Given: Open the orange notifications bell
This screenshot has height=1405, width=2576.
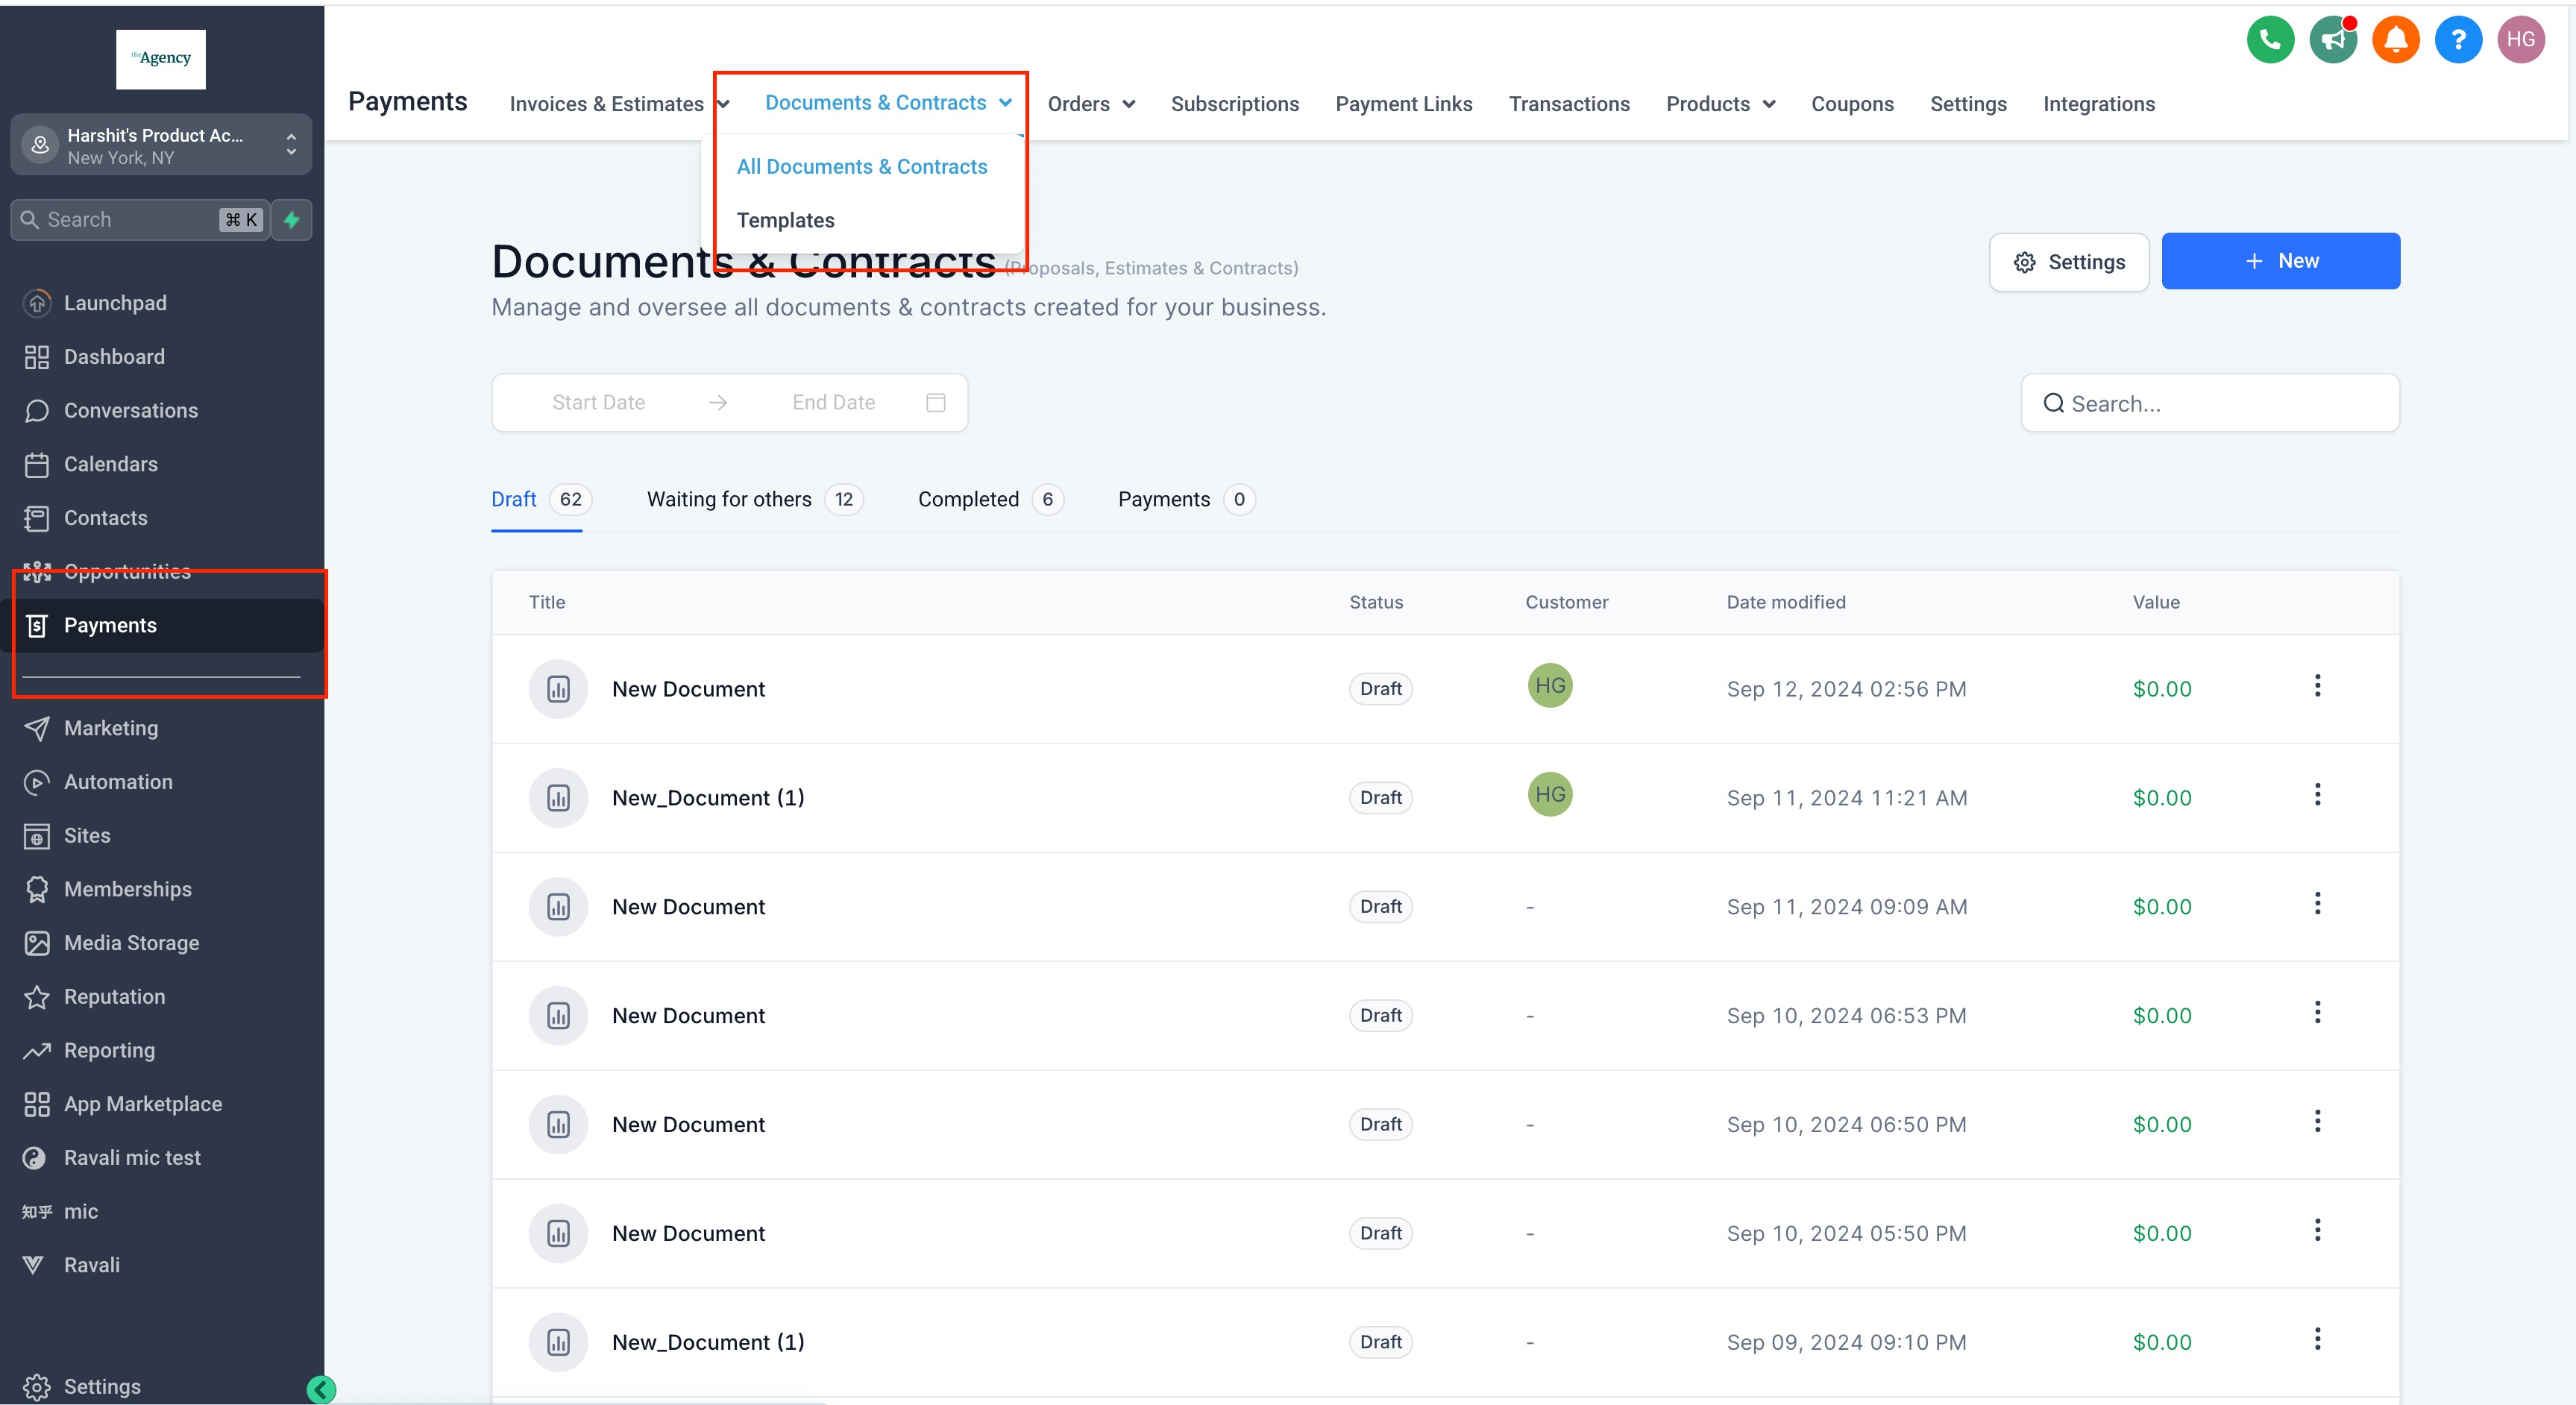Looking at the screenshot, I should (x=2395, y=40).
